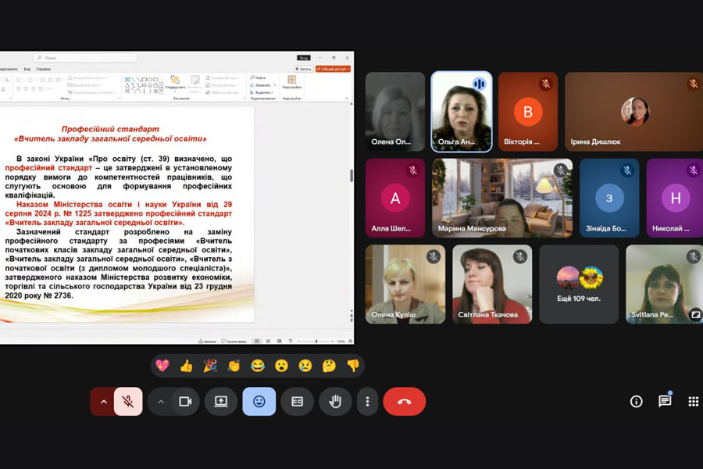Send the clapping hands reaction

[234, 366]
